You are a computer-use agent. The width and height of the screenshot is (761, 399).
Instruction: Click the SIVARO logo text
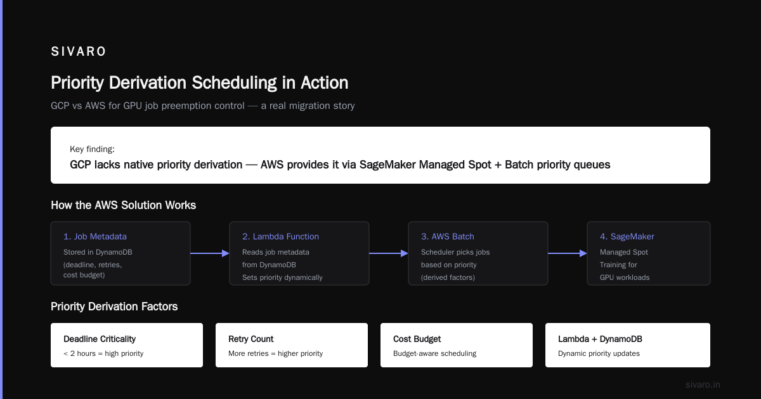point(79,52)
